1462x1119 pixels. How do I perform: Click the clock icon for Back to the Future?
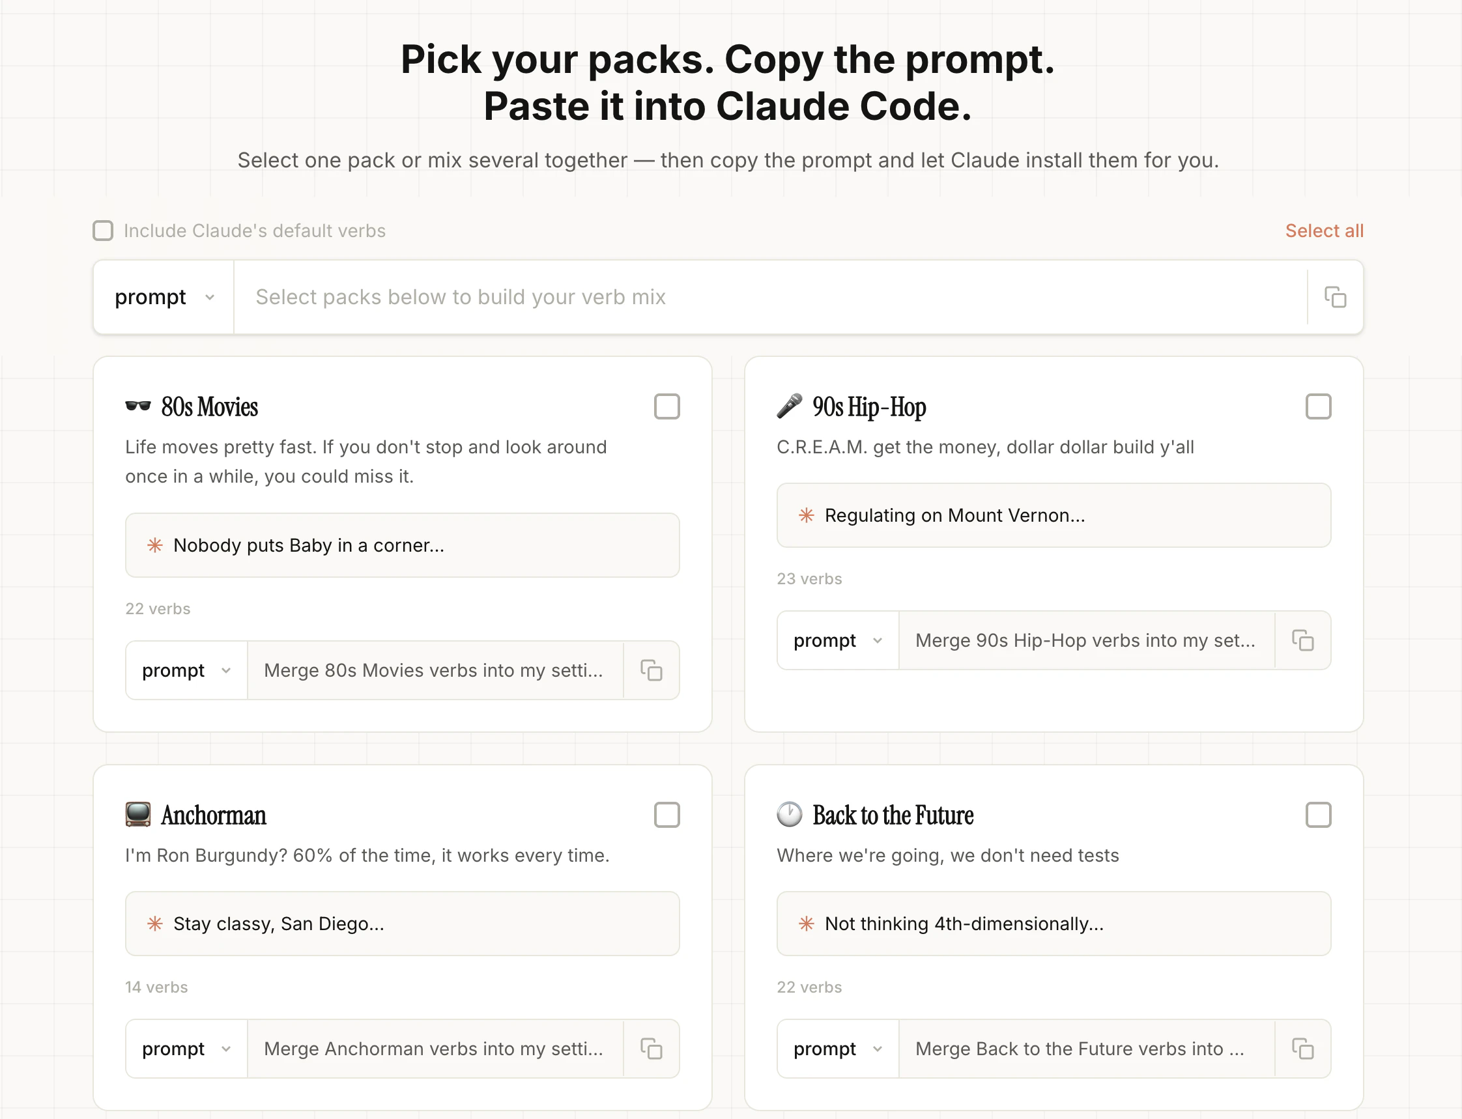click(x=789, y=815)
